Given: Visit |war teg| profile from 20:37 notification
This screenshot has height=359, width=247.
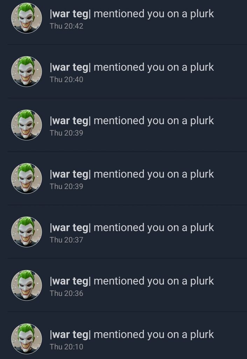Looking at the screenshot, I should pyautogui.click(x=70, y=228).
